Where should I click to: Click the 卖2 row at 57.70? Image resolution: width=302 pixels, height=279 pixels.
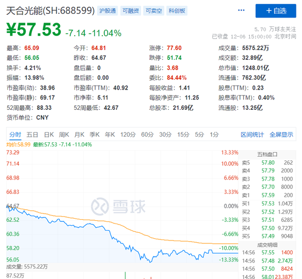[267, 187]
